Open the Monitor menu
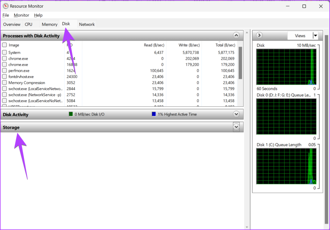 21,15
